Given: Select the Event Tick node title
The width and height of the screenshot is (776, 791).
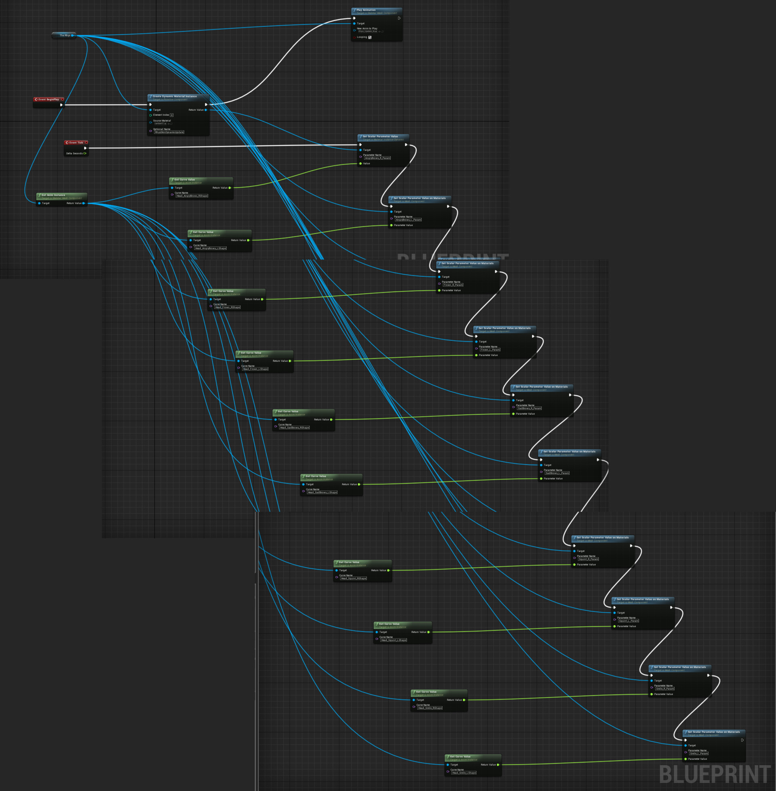Looking at the screenshot, I should pyautogui.click(x=76, y=143).
